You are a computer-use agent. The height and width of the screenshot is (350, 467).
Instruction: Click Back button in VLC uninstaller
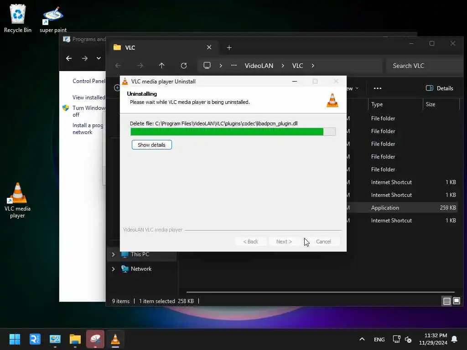click(251, 242)
